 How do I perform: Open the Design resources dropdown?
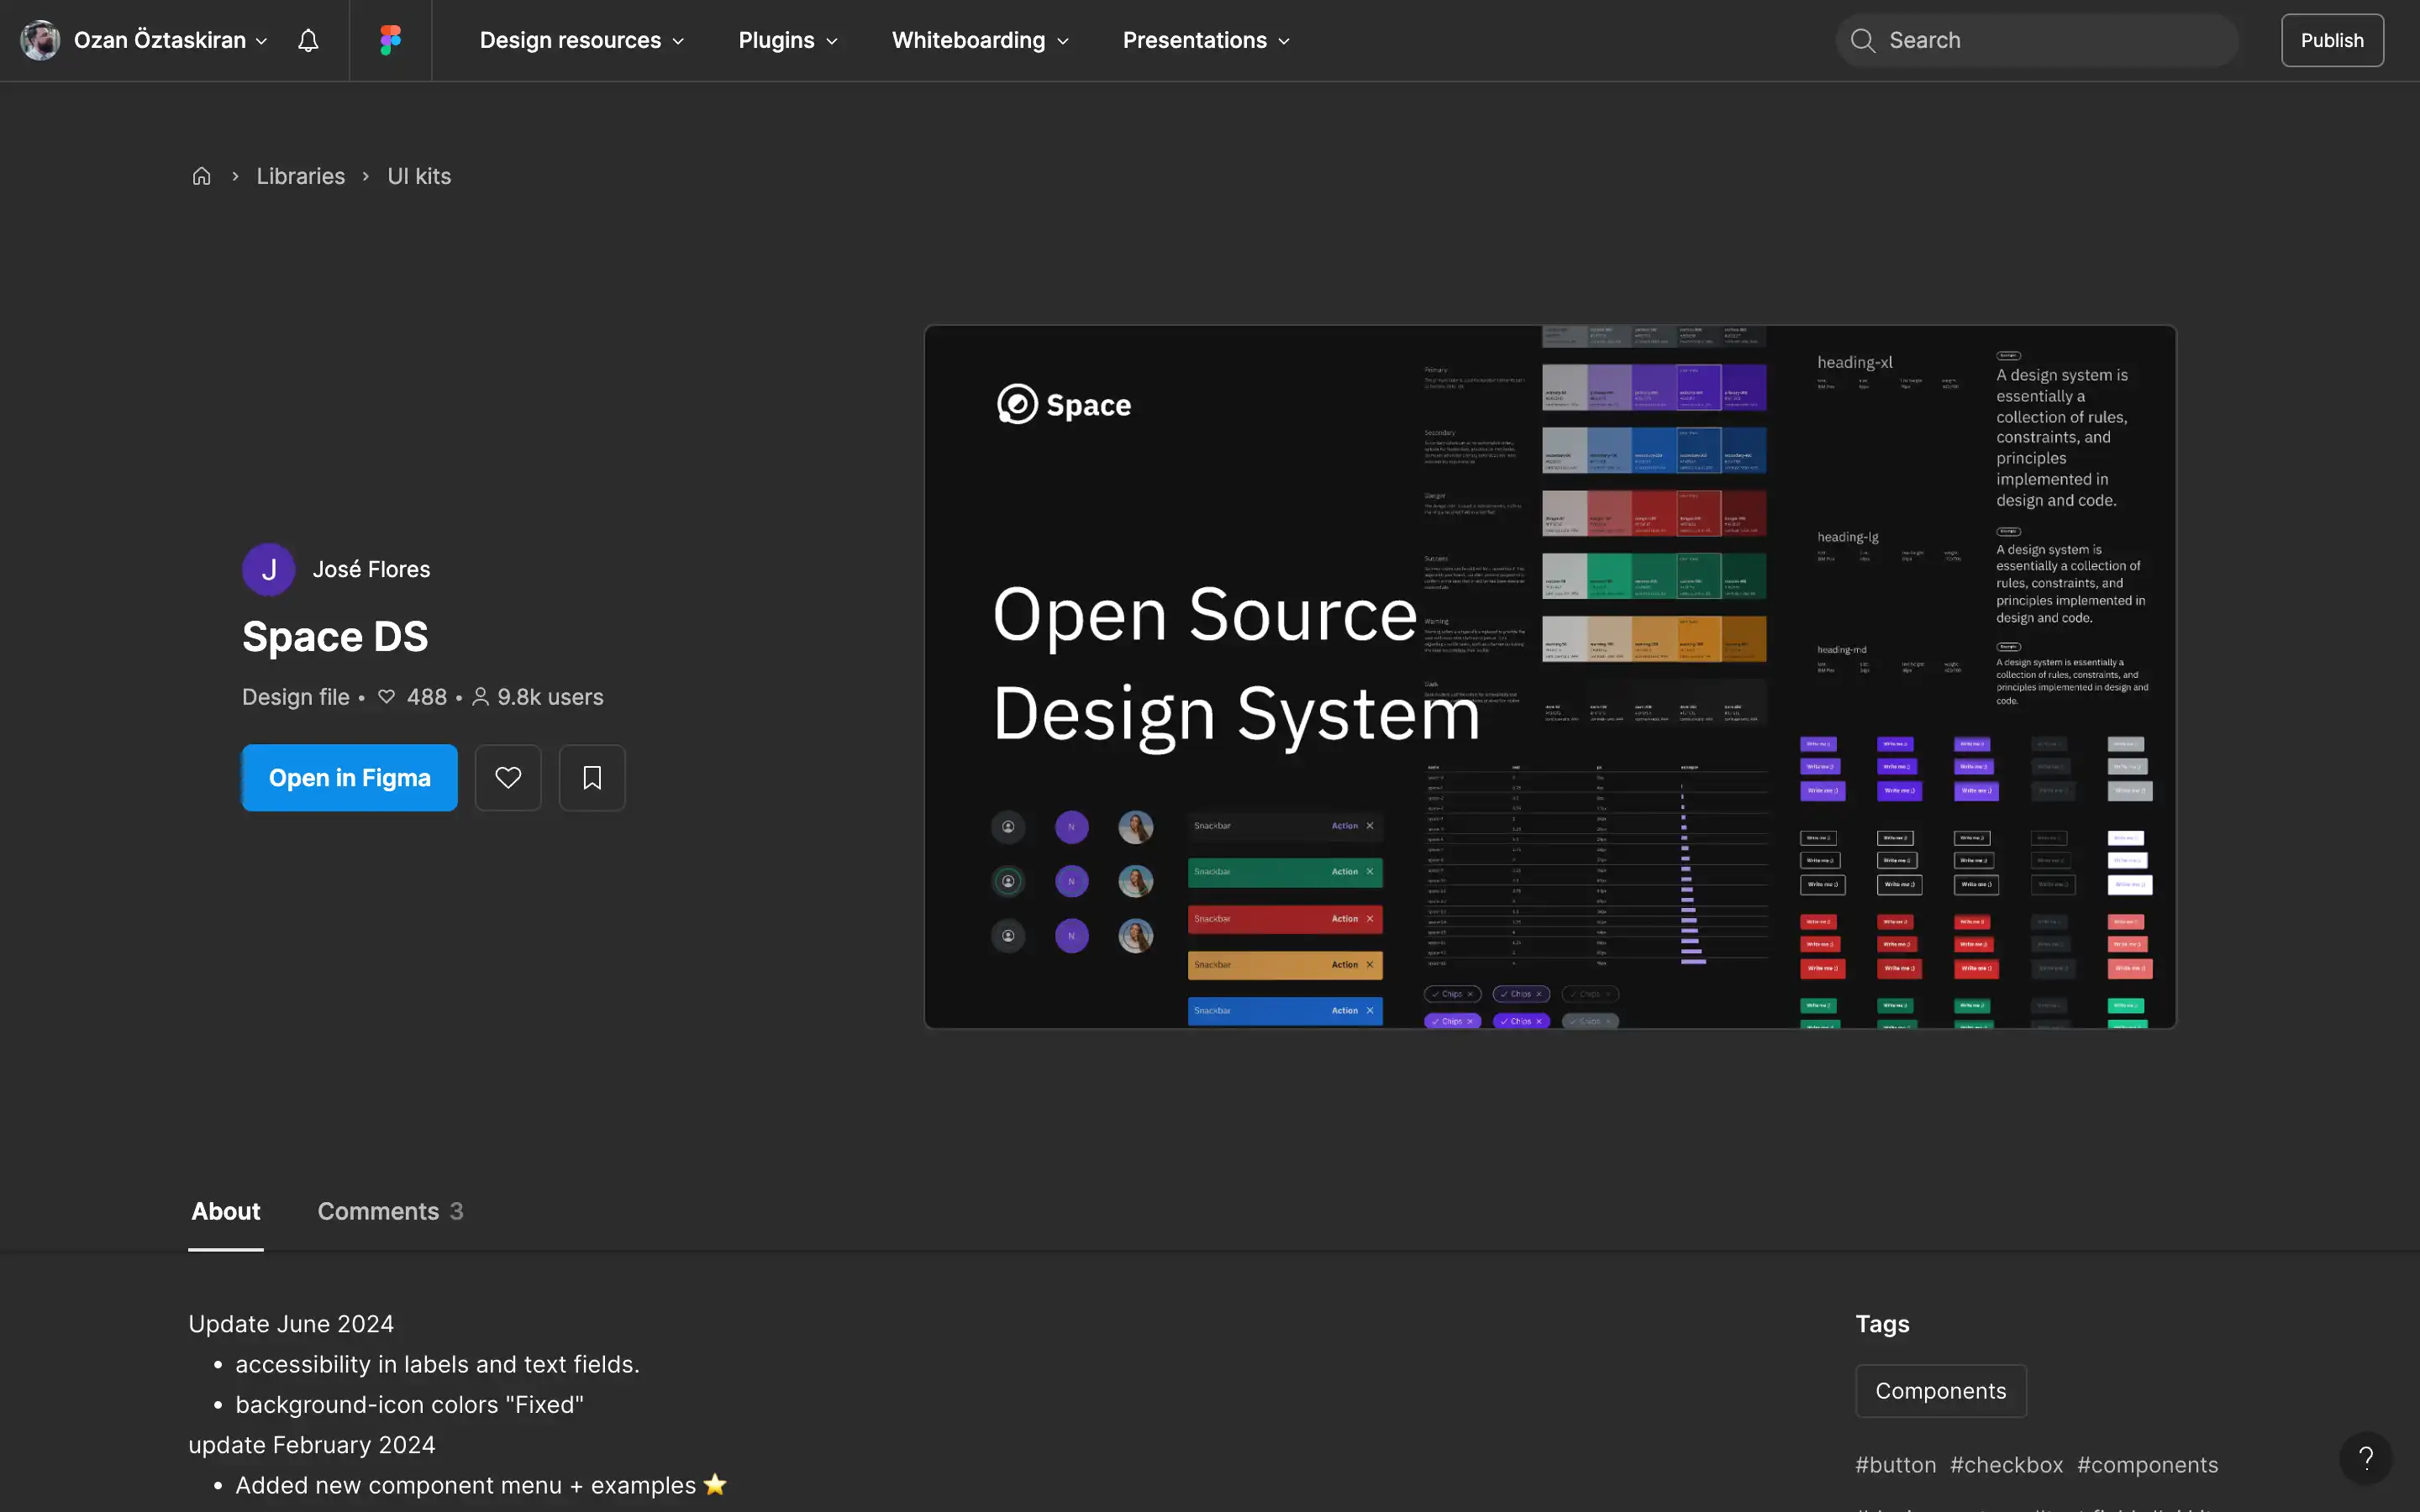click(x=582, y=40)
